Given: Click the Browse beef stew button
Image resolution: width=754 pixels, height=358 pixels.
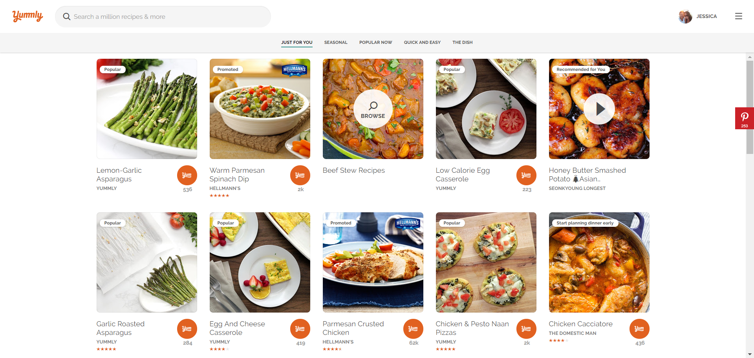Looking at the screenshot, I should pyautogui.click(x=373, y=109).
